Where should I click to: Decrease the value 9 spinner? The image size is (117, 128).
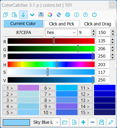[x=94, y=34]
